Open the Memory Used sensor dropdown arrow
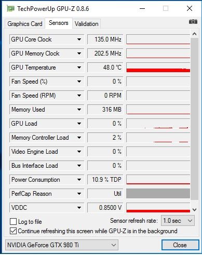The image size is (202, 255). pyautogui.click(x=79, y=110)
